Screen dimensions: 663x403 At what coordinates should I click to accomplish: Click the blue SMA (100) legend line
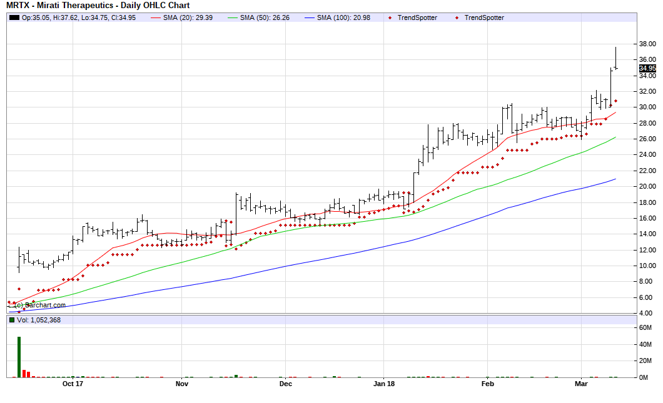coord(310,17)
